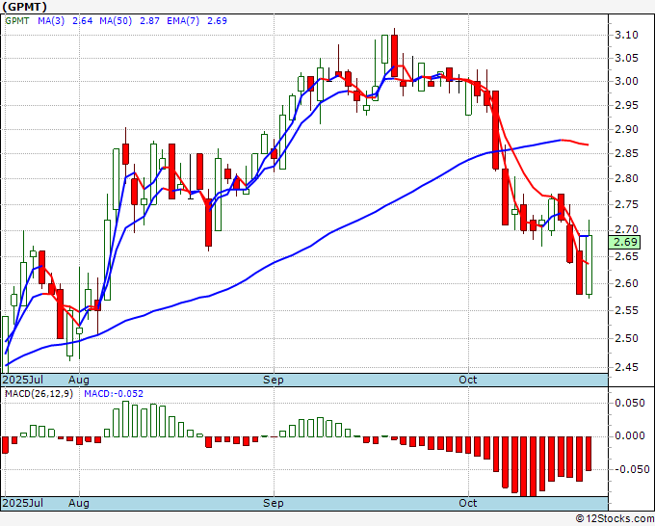This screenshot has width=655, height=526.
Task: Click the last red MACD histogram bar
Action: point(589,454)
